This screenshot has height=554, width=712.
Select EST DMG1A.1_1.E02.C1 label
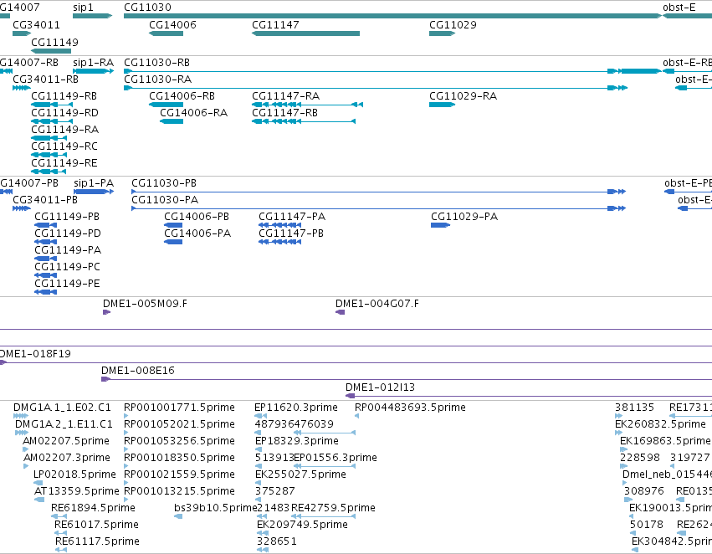coord(62,408)
